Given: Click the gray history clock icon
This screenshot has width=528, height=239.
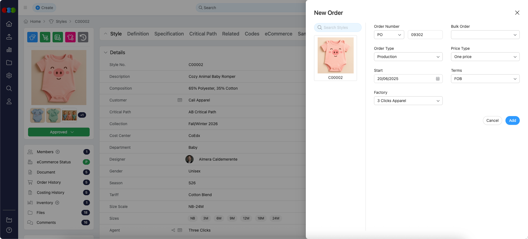Looking at the screenshot, I should (x=83, y=37).
